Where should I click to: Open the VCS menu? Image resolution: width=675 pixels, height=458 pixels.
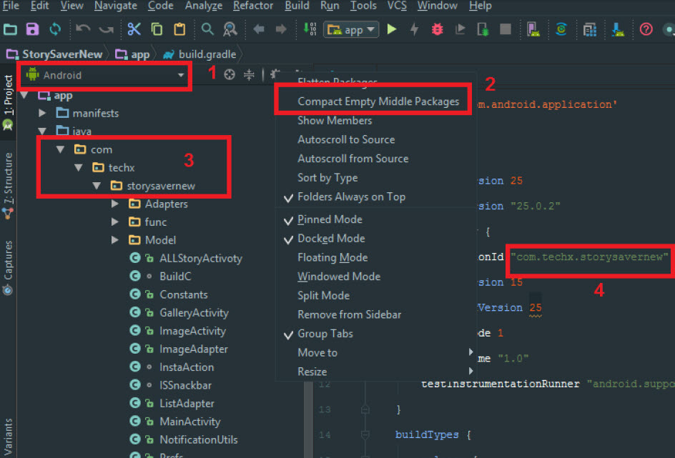coord(397,6)
